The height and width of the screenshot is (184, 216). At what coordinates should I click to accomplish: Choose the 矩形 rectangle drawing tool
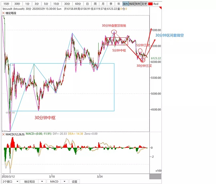point(138,4)
